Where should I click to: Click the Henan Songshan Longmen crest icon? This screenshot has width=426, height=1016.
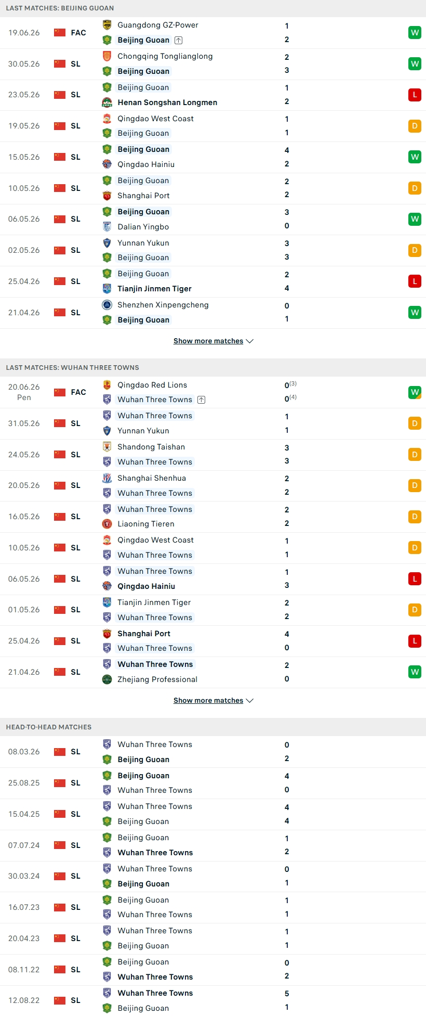pos(107,102)
